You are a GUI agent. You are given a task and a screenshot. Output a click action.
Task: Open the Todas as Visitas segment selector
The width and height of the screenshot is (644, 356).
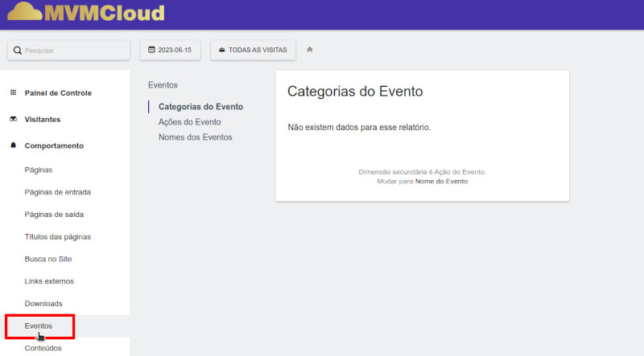pyautogui.click(x=254, y=50)
